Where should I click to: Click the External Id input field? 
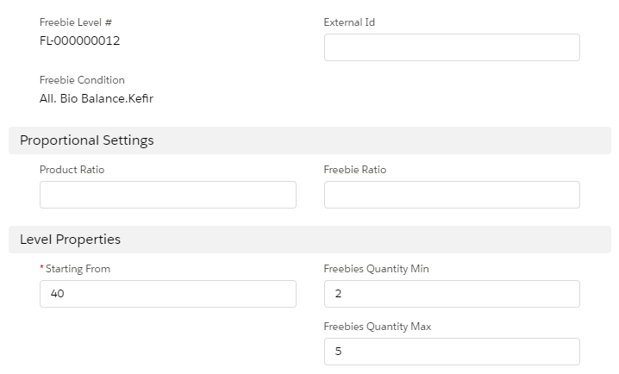pyautogui.click(x=452, y=47)
